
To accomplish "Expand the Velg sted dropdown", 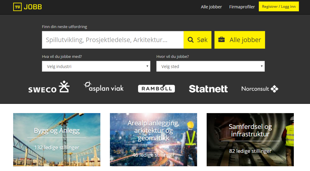I will pyautogui.click(x=211, y=66).
